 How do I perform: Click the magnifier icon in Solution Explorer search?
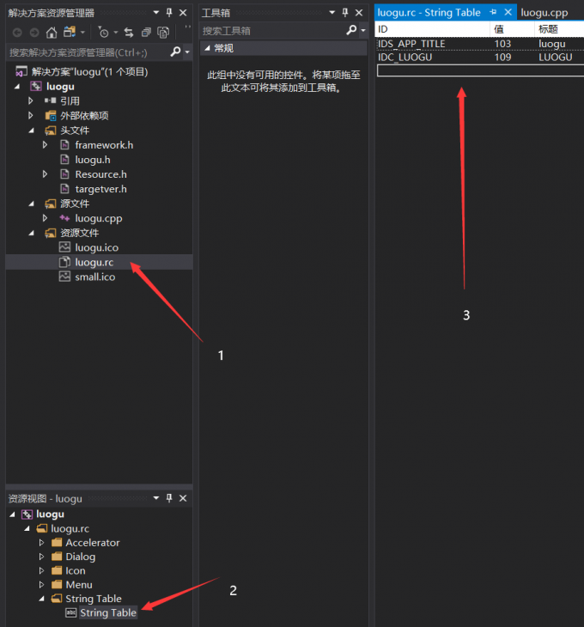[175, 52]
